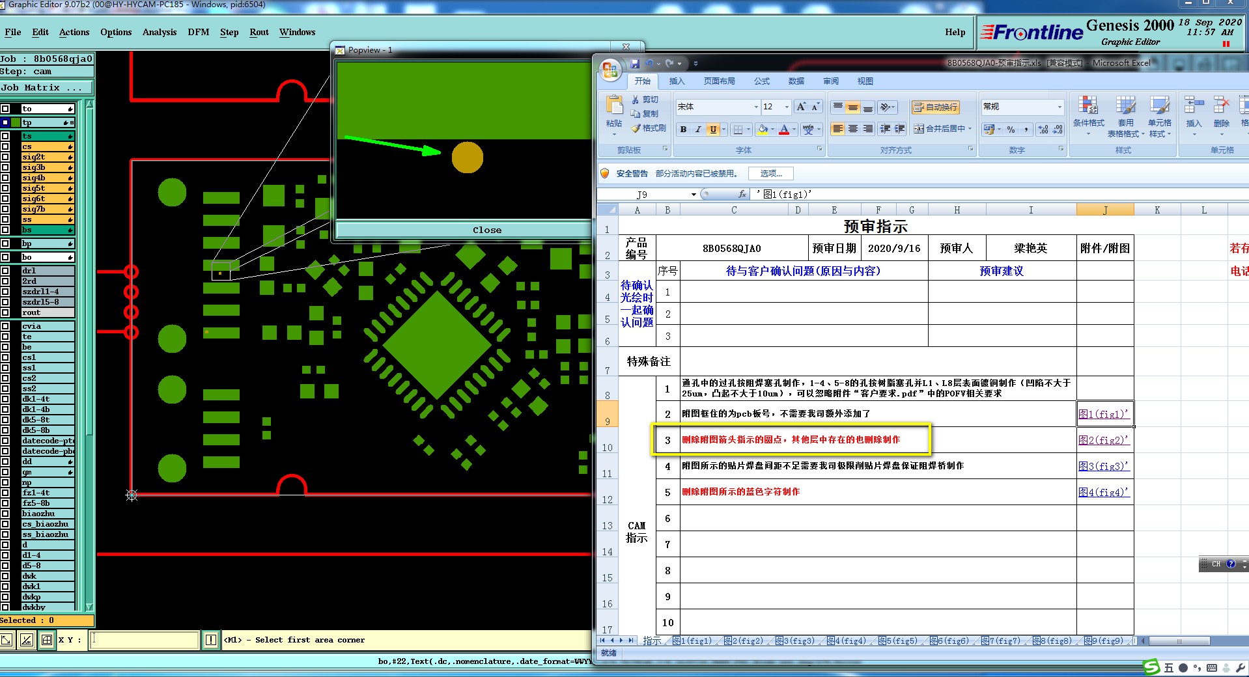1249x677 pixels.
Task: Expand the Name Box dropdown for J9
Action: point(694,194)
